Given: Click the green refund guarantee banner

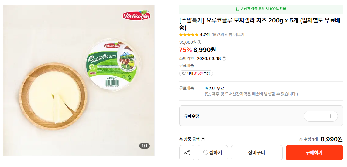Looking at the screenshot, I should (x=261, y=9).
